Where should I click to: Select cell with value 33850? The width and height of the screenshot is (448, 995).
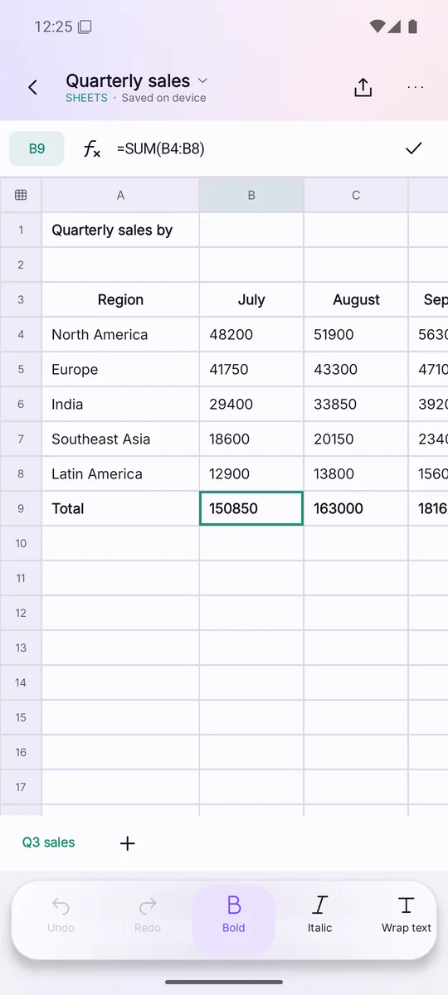coord(356,404)
